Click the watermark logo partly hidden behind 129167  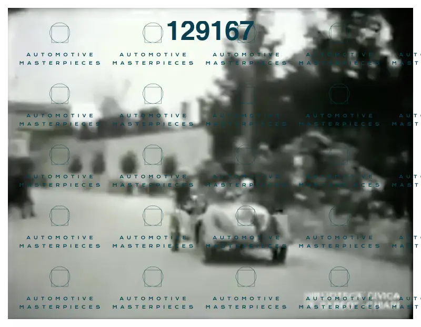pyautogui.click(x=246, y=33)
